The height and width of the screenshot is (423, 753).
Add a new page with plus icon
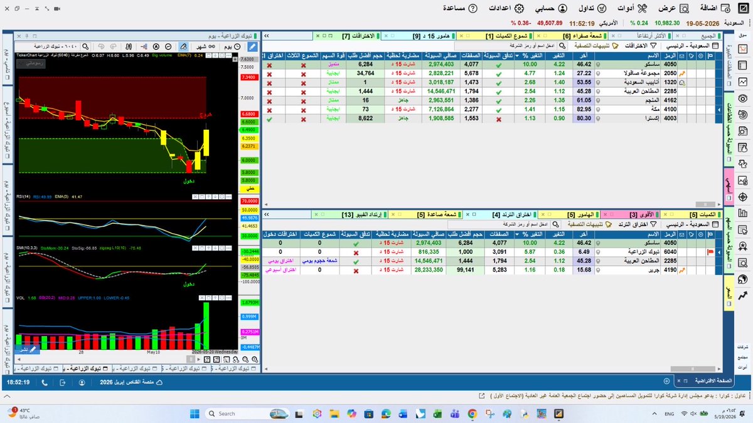tap(666, 380)
